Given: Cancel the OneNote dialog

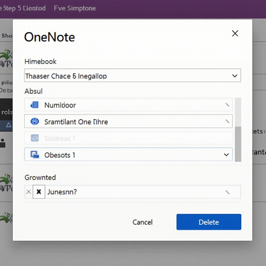Looking at the screenshot, I should pos(143,222).
